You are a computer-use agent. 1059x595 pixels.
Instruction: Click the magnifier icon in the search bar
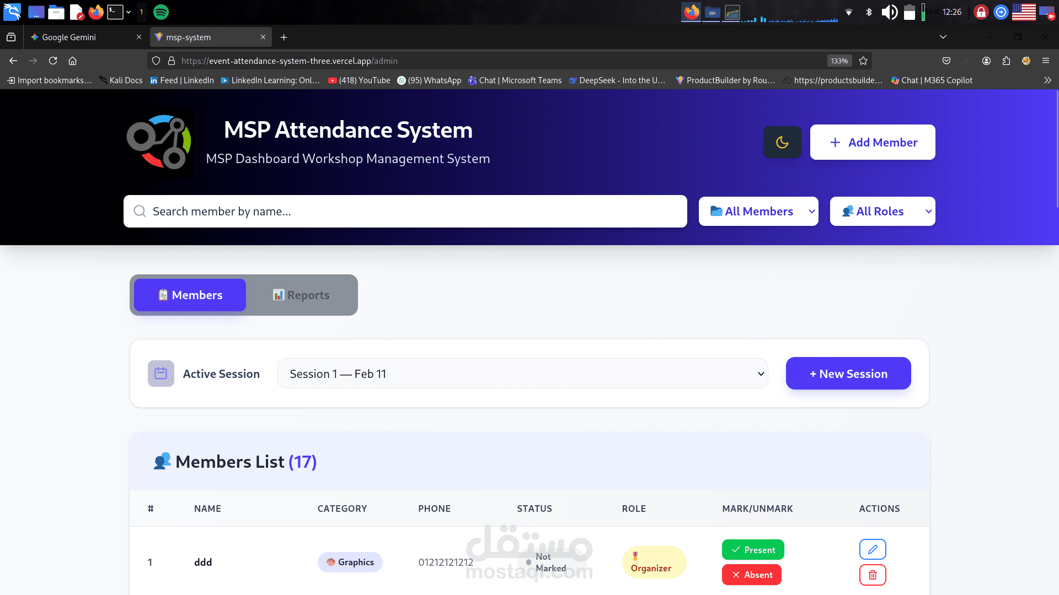(139, 211)
